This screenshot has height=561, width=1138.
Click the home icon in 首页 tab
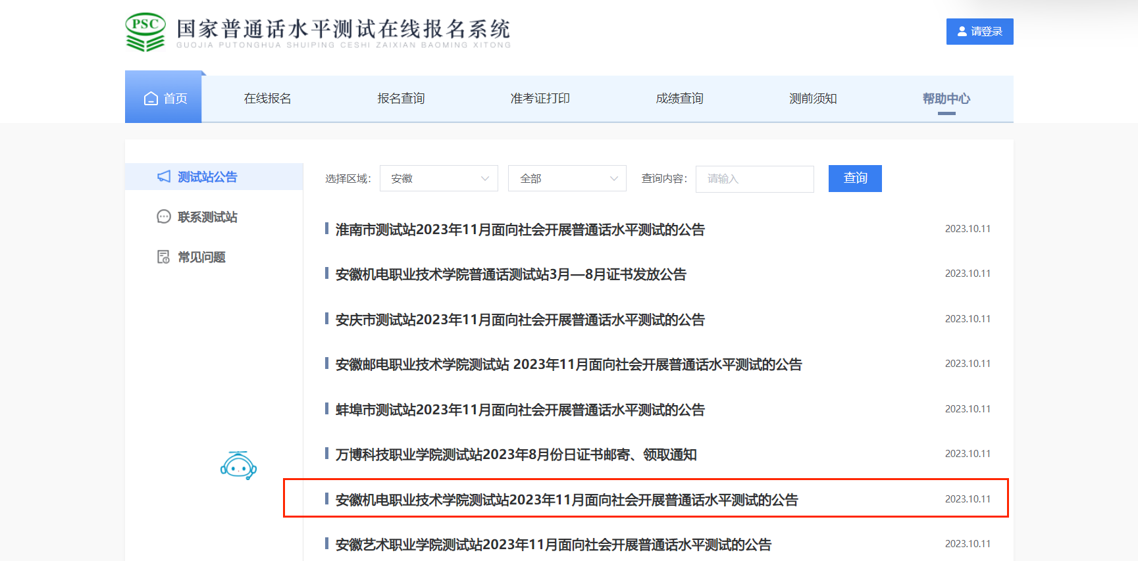pyautogui.click(x=151, y=99)
